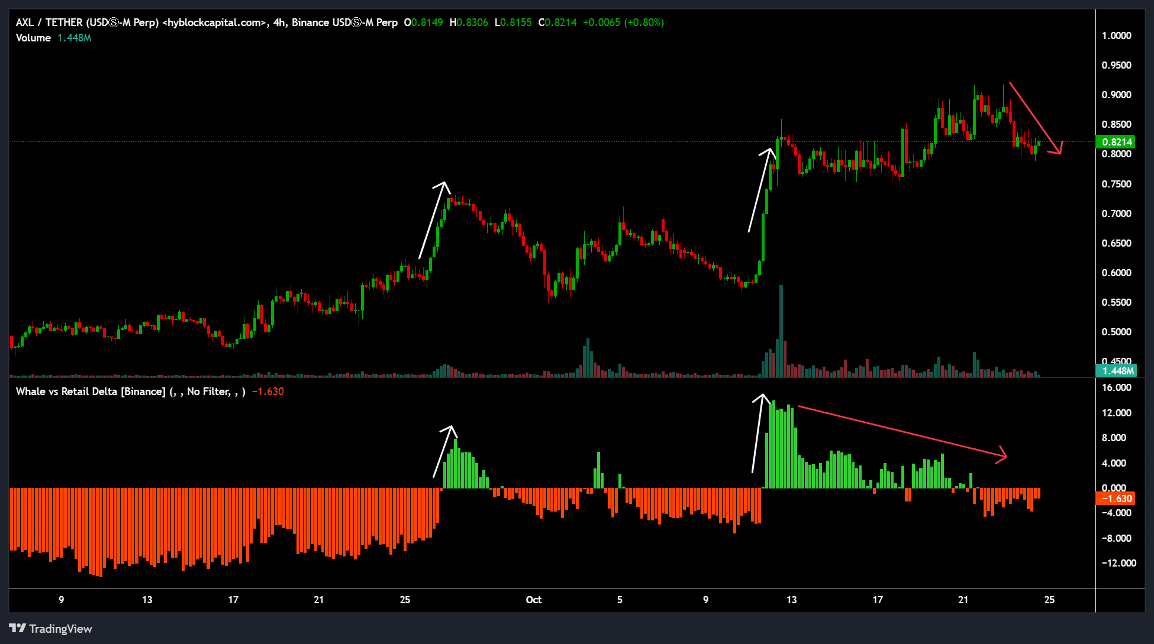This screenshot has width=1154, height=644.
Task: Click the -8.000 indicator axis label
Action: (1116, 538)
